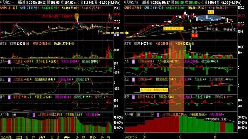Image resolution: width=248 pixels, height=139 pixels.
Task: Click 買賣超 -3543 in weekly 外資 panel
Action: (23, 61)
